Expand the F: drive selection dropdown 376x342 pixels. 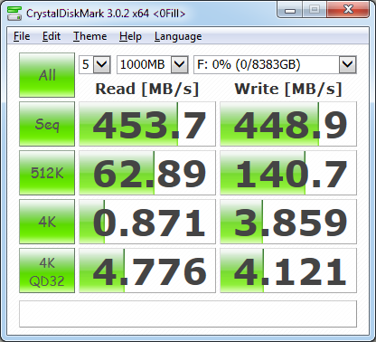click(347, 64)
